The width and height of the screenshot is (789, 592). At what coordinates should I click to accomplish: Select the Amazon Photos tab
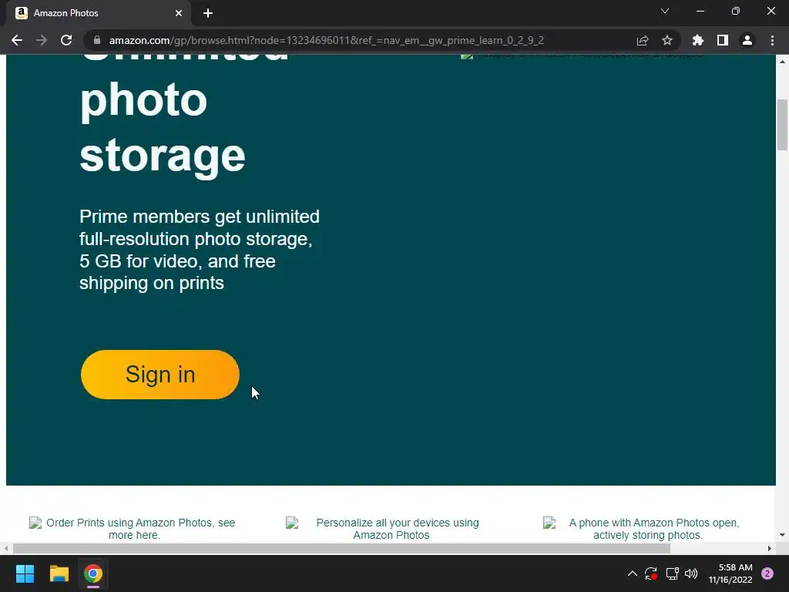coord(99,13)
